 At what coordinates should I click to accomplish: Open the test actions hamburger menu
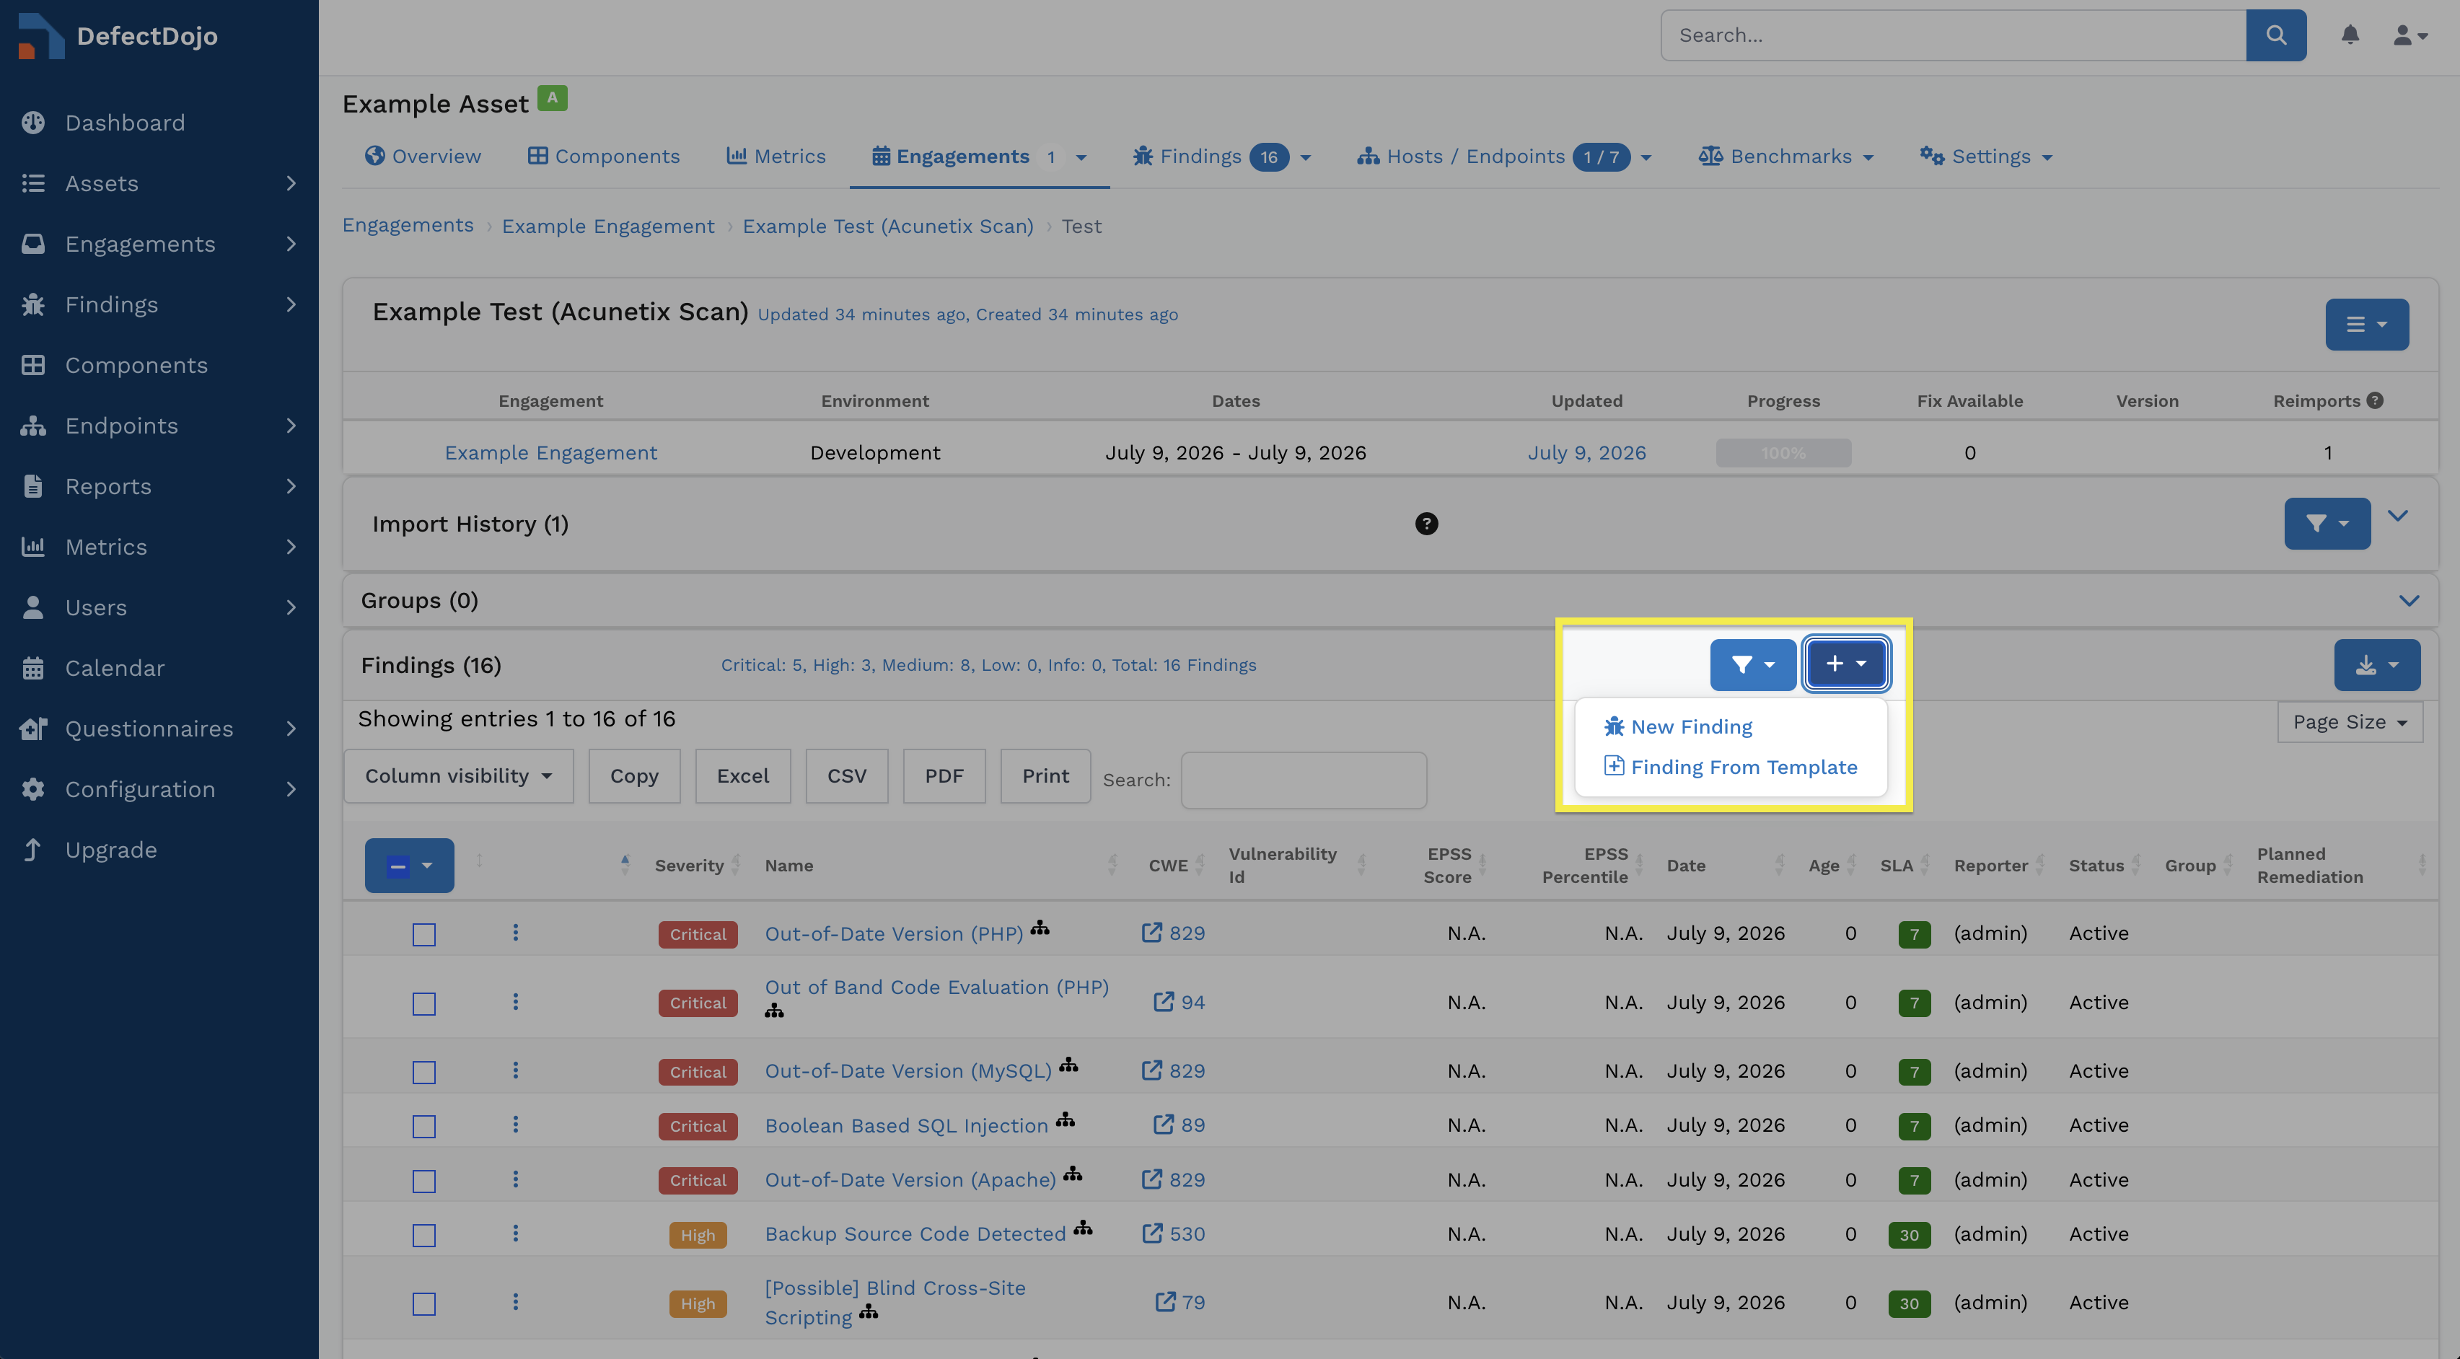2366,325
